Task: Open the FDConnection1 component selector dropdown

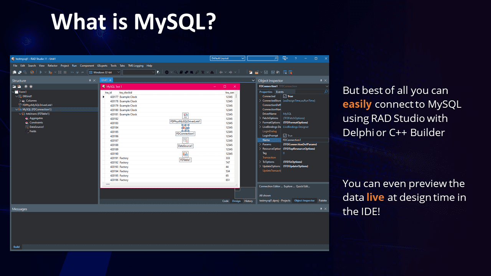Action: pyautogui.click(x=326, y=86)
